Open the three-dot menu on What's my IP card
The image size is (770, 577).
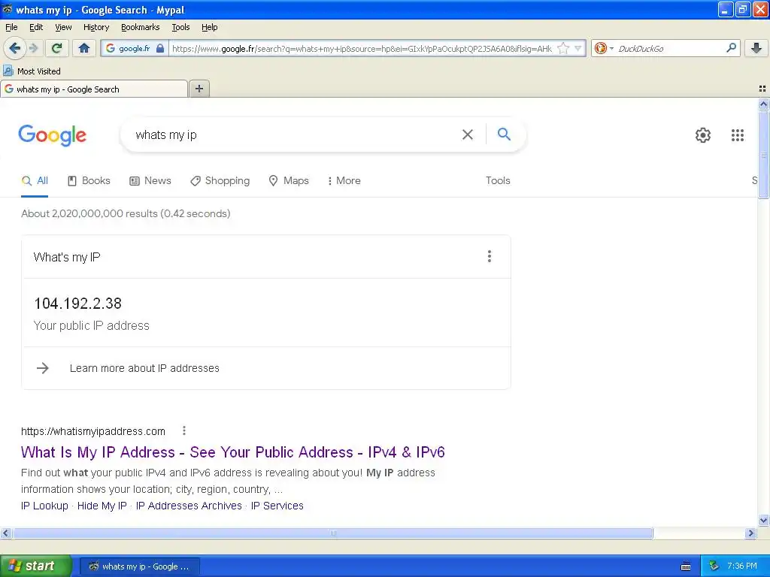point(489,256)
